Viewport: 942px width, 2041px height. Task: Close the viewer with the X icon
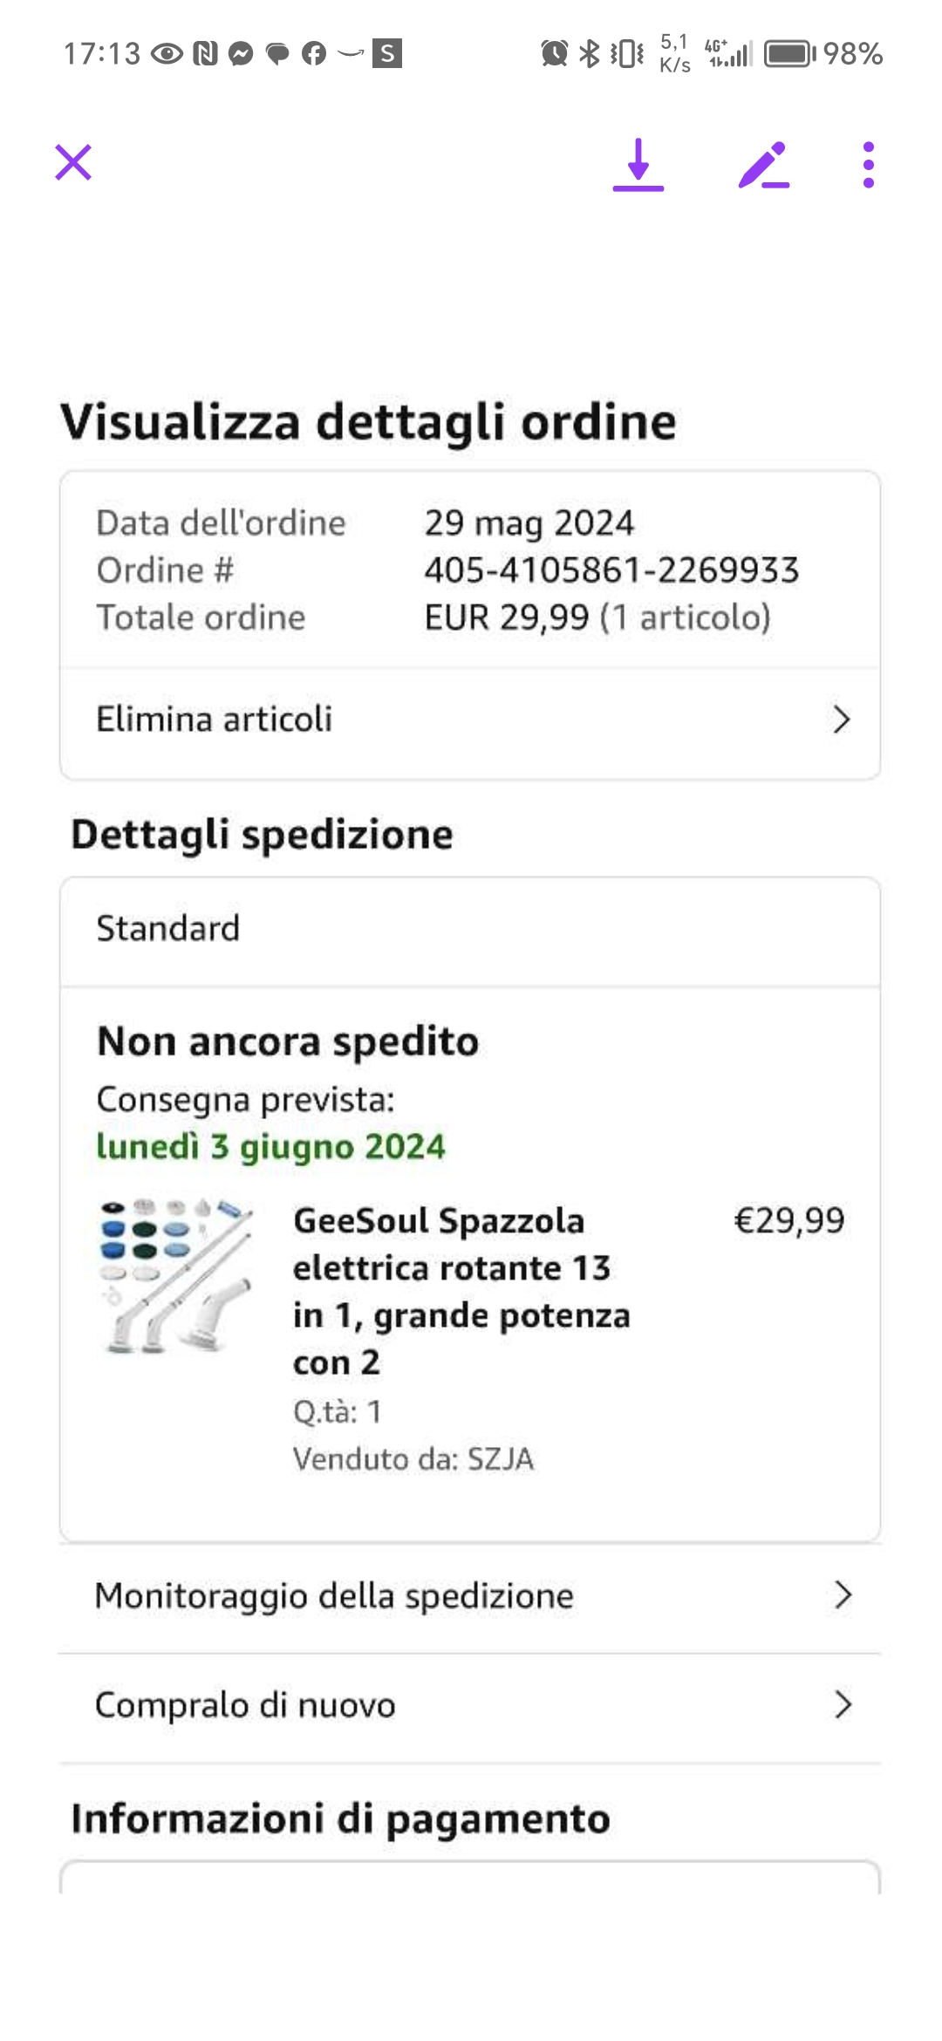73,162
